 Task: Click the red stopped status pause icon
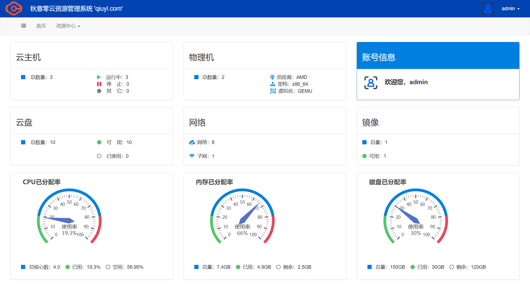[x=99, y=84]
